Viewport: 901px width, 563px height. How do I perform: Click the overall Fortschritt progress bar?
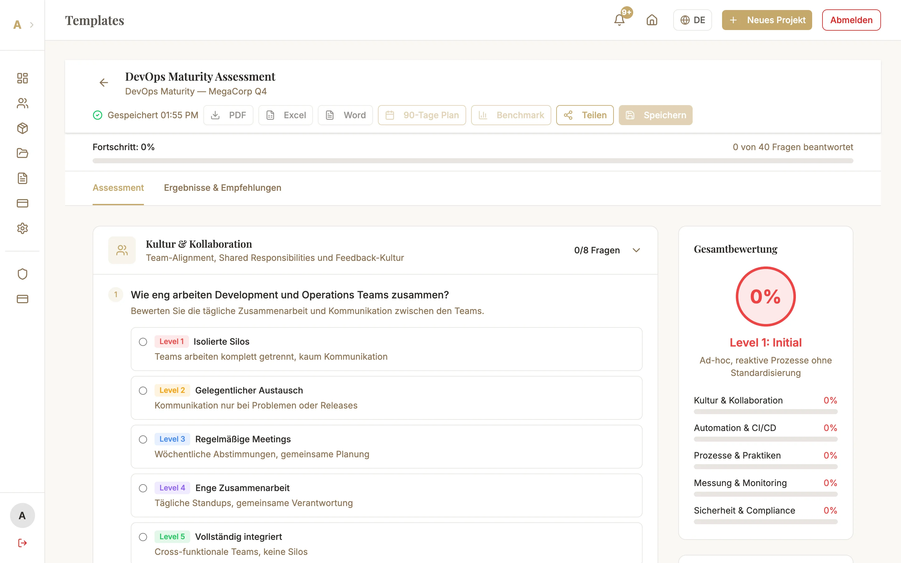point(473,161)
